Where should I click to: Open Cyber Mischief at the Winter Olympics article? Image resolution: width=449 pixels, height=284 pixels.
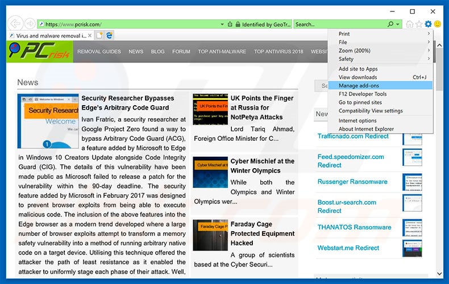tap(263, 166)
